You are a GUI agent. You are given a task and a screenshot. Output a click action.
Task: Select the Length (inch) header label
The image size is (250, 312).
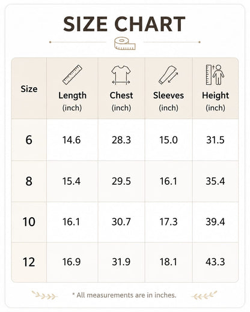(x=72, y=101)
